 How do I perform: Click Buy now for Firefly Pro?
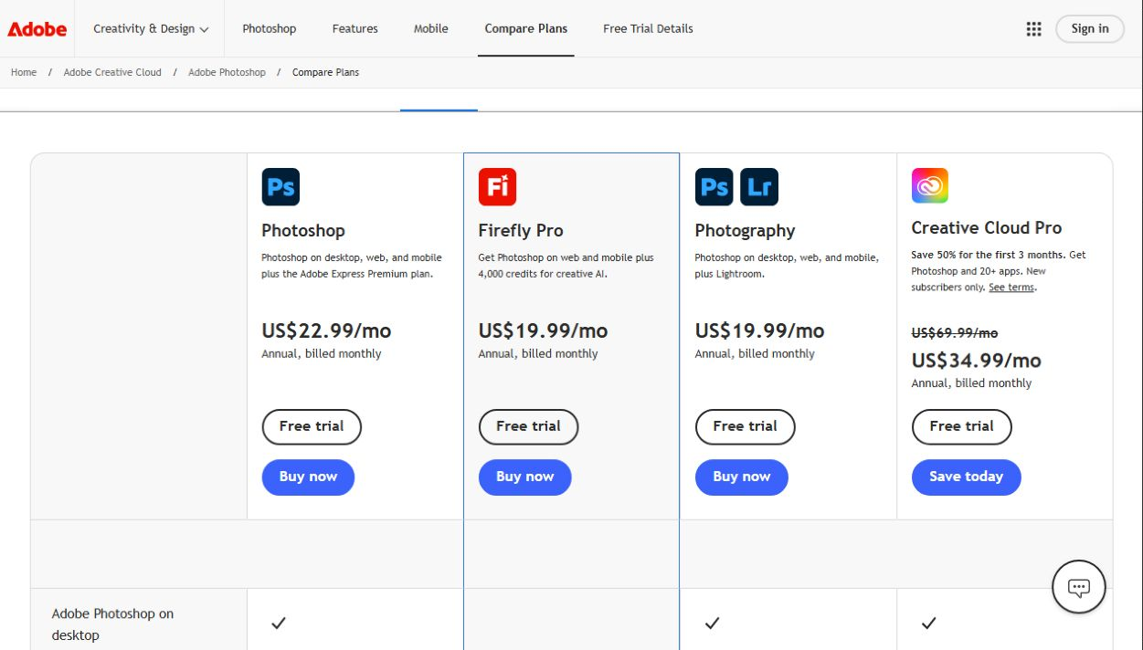tap(524, 477)
